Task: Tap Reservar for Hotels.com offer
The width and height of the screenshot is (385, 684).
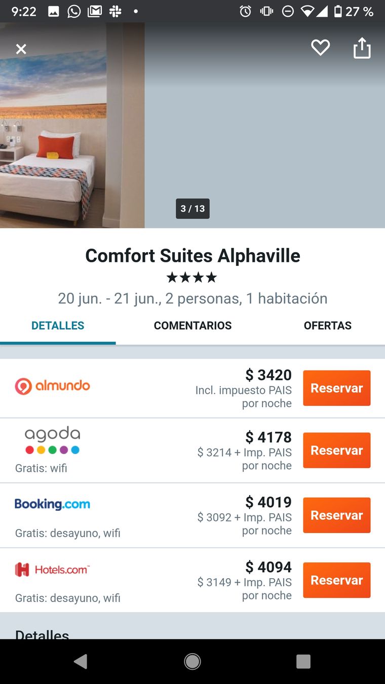Action: coord(336,580)
